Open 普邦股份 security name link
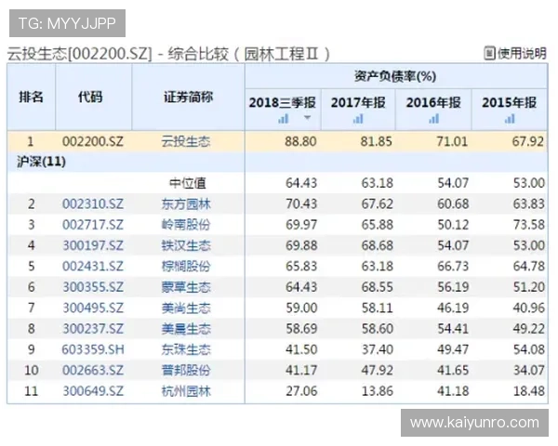Screen dimensions: 558x446 (186, 370)
